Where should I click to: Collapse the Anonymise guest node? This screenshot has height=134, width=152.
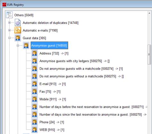pos(18,45)
